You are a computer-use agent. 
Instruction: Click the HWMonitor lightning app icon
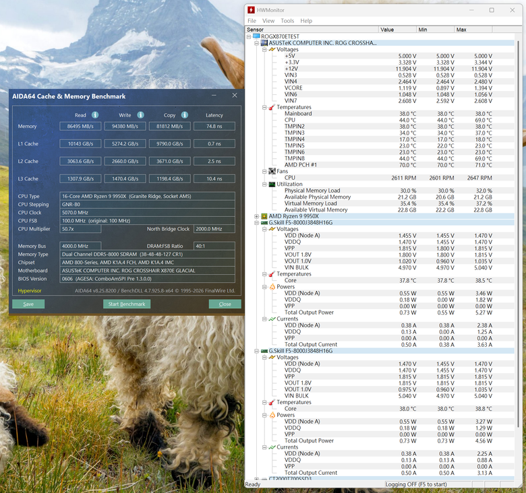click(x=251, y=10)
